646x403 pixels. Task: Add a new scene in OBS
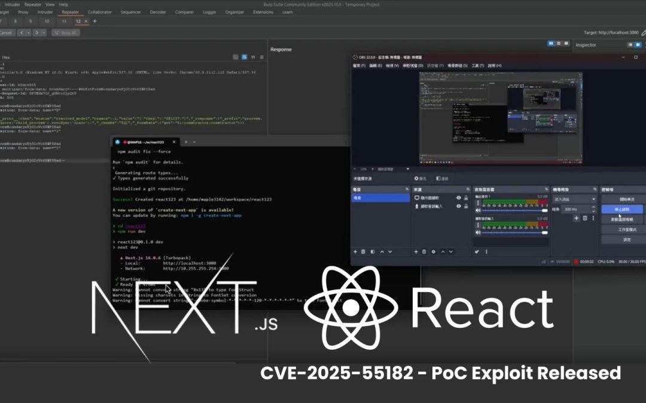[355, 251]
